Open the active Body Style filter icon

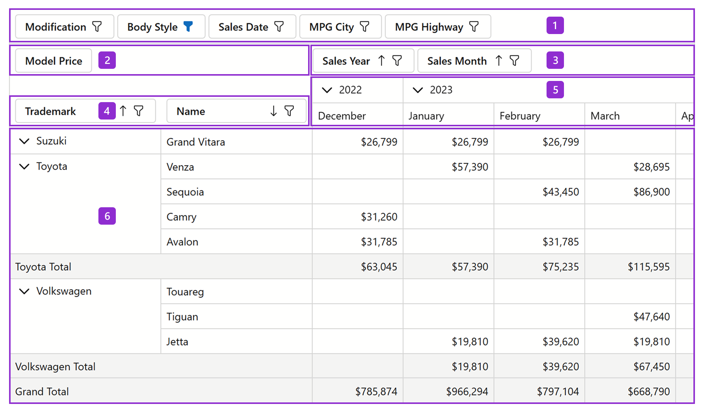tap(188, 26)
